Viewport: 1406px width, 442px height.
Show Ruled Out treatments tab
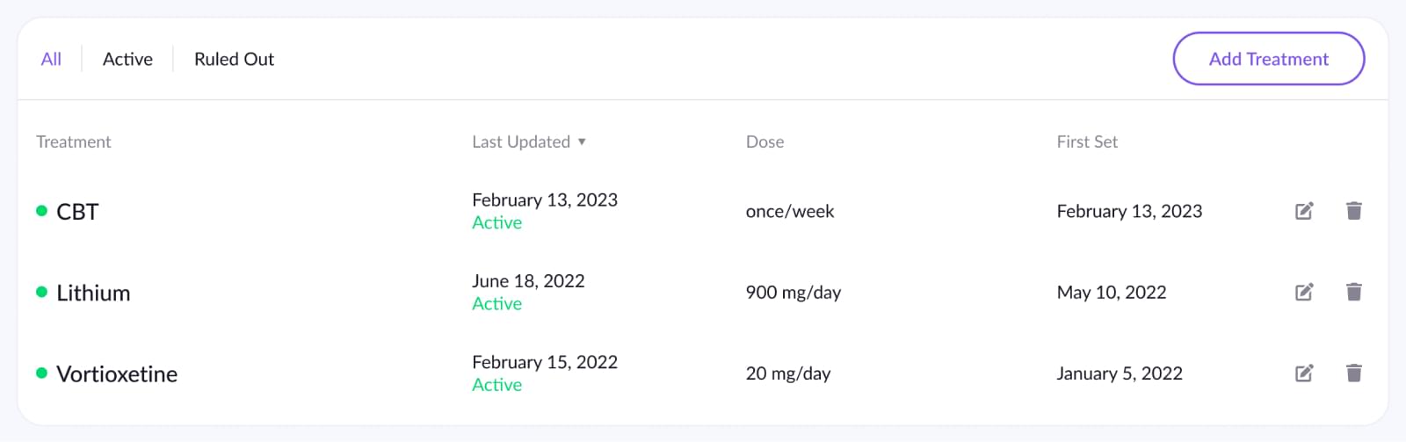(234, 59)
